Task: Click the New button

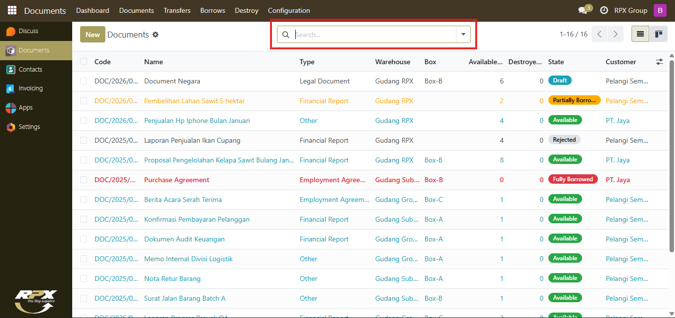Action: click(92, 35)
